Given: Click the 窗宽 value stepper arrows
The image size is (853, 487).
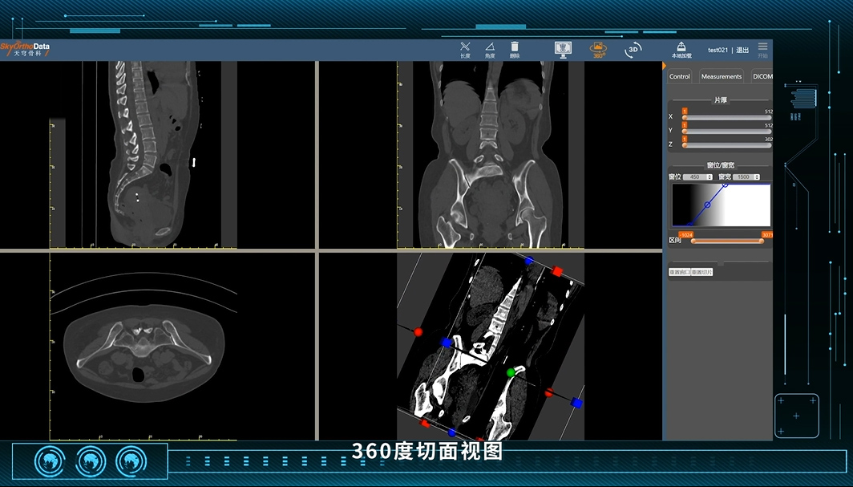Looking at the screenshot, I should [756, 177].
